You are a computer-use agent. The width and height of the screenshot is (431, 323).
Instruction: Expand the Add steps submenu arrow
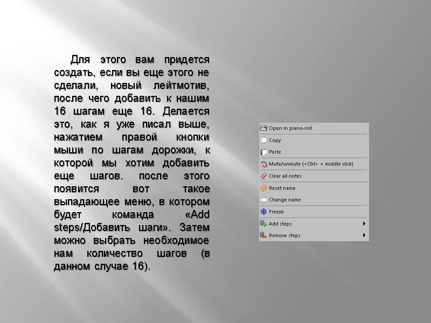pyautogui.click(x=364, y=224)
